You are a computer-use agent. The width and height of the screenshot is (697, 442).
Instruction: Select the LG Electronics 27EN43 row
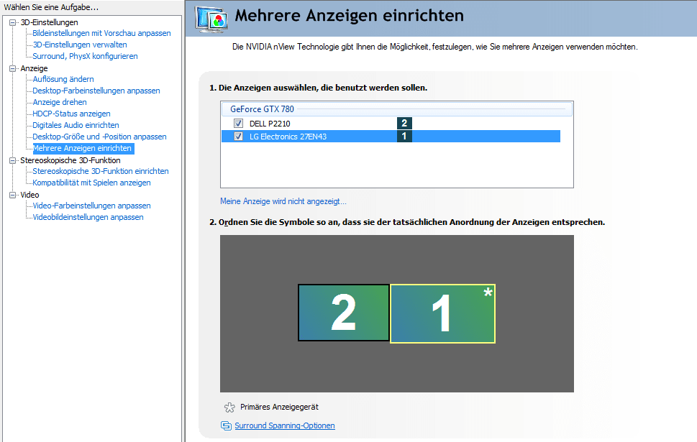(391, 136)
